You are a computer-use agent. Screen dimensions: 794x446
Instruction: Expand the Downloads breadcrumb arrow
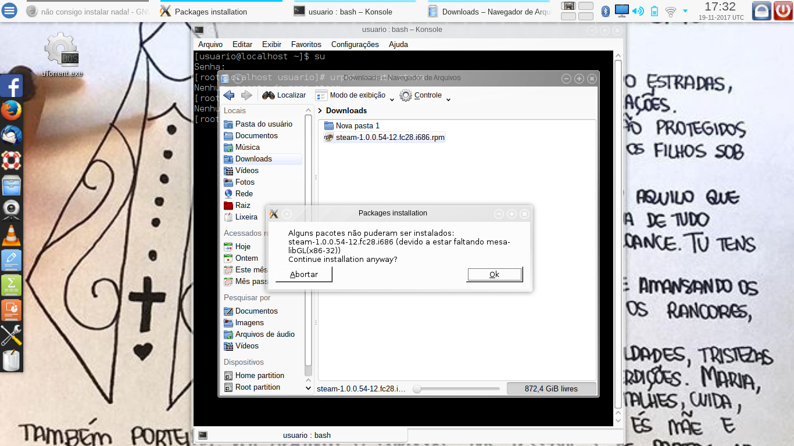320,110
